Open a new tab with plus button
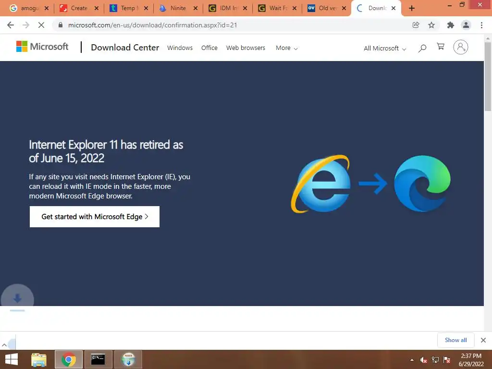 coord(412,8)
